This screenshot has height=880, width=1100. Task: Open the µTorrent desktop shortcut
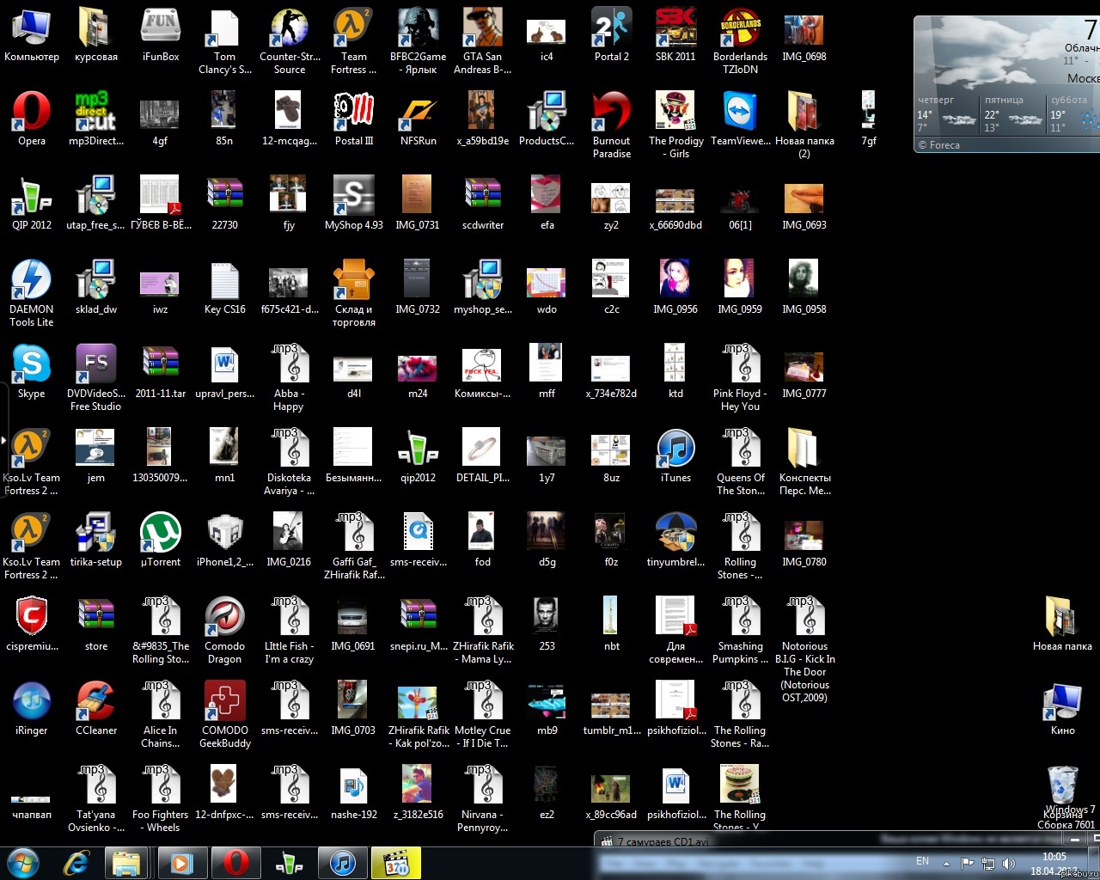coord(160,534)
